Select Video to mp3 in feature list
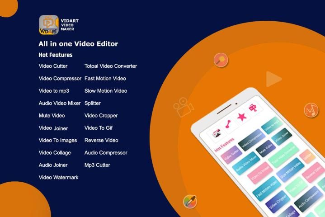The image size is (325, 217). (54, 91)
